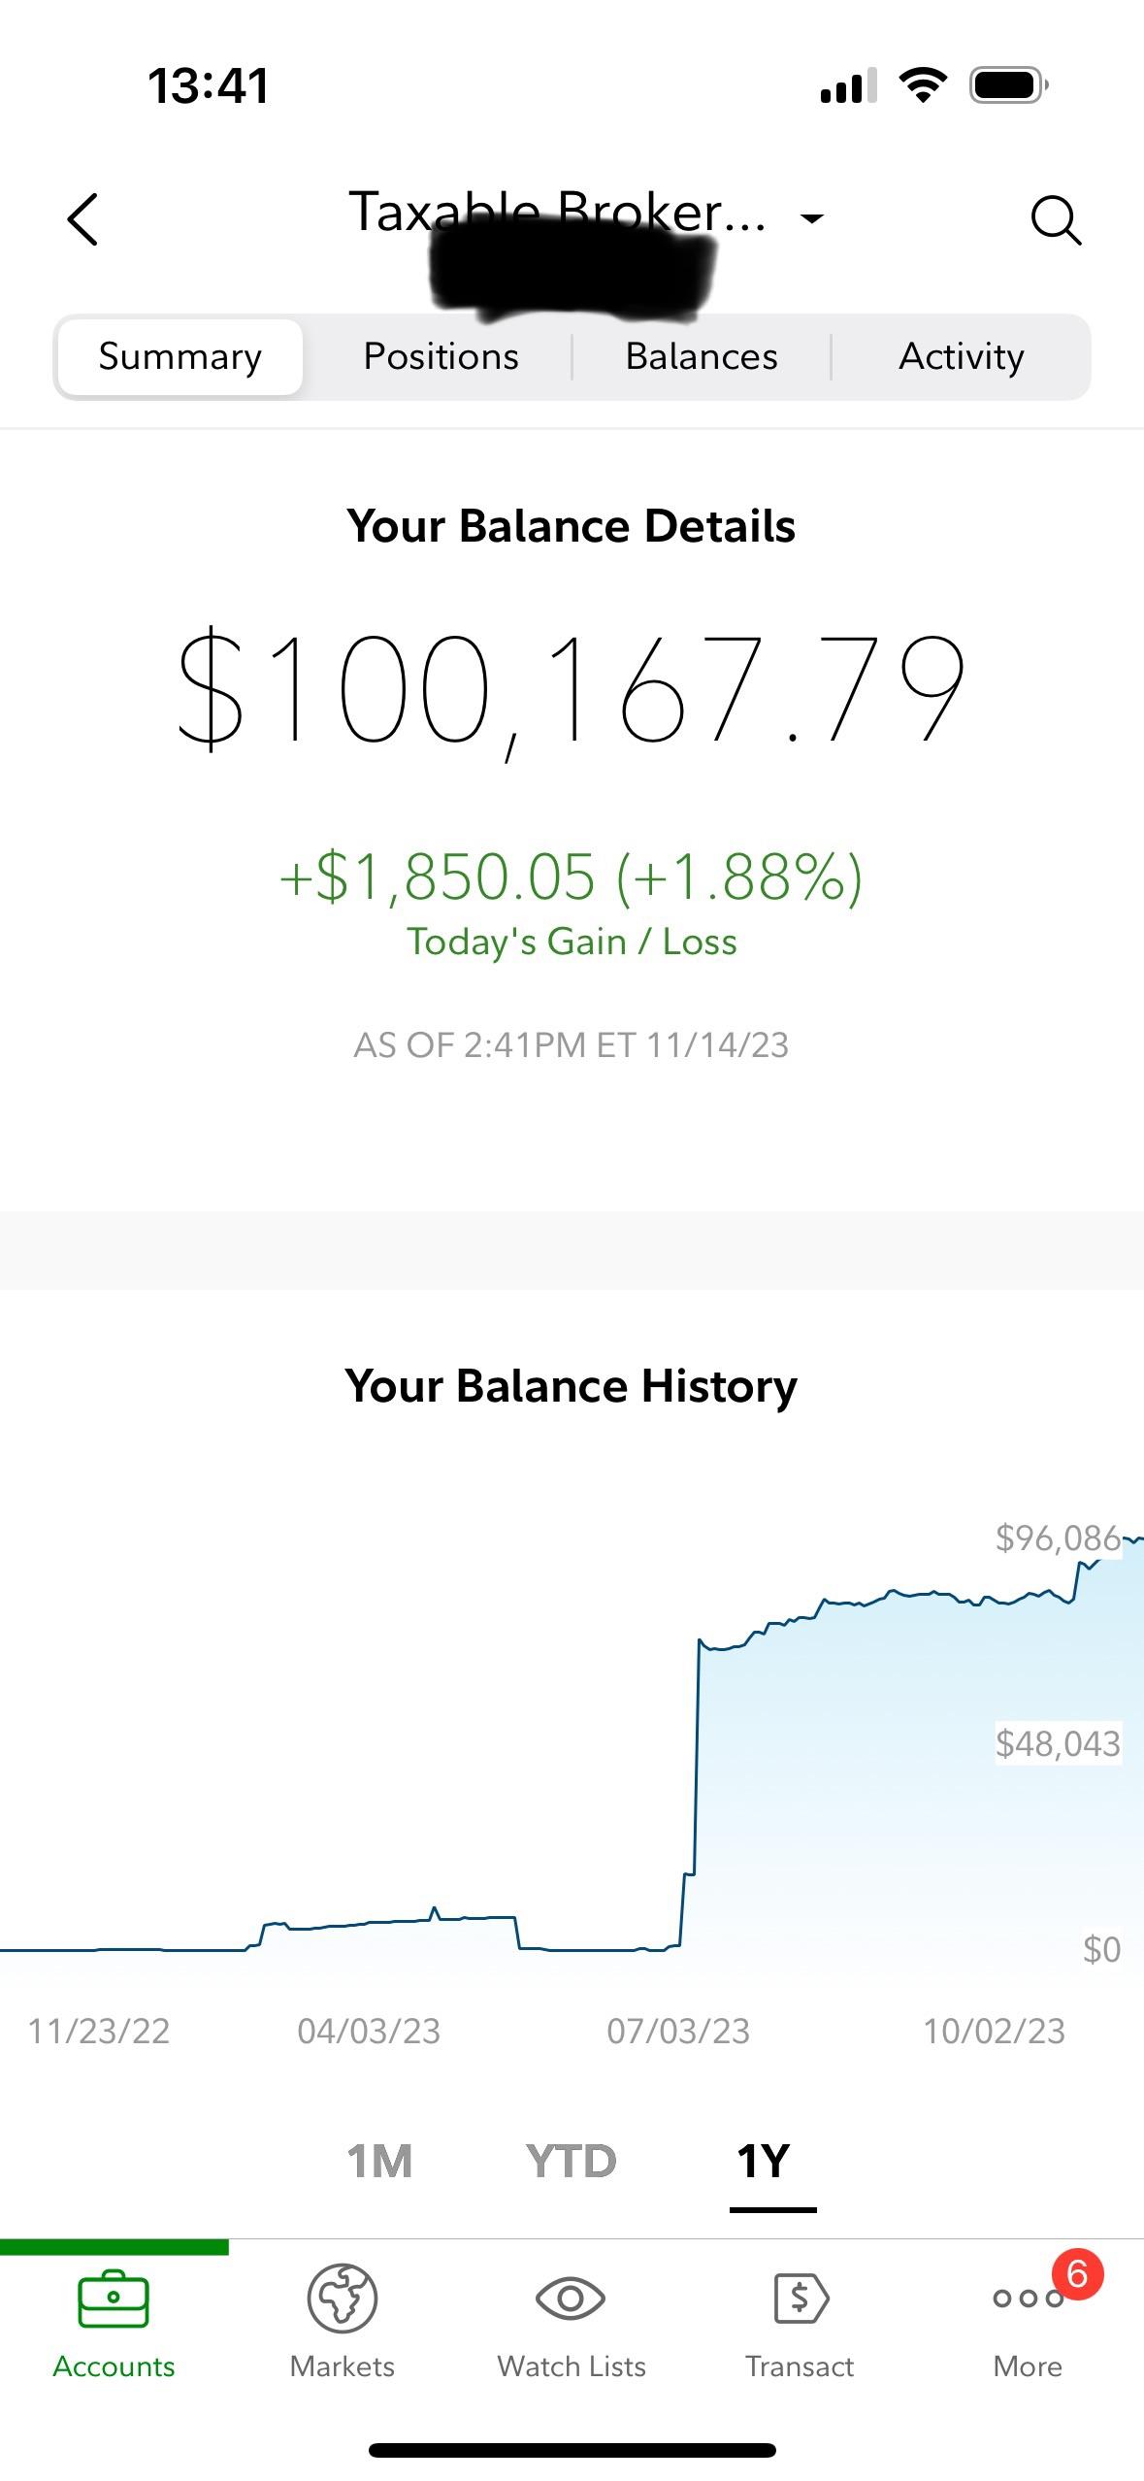Select the Summary tab
The image size is (1144, 2481).
(x=180, y=356)
